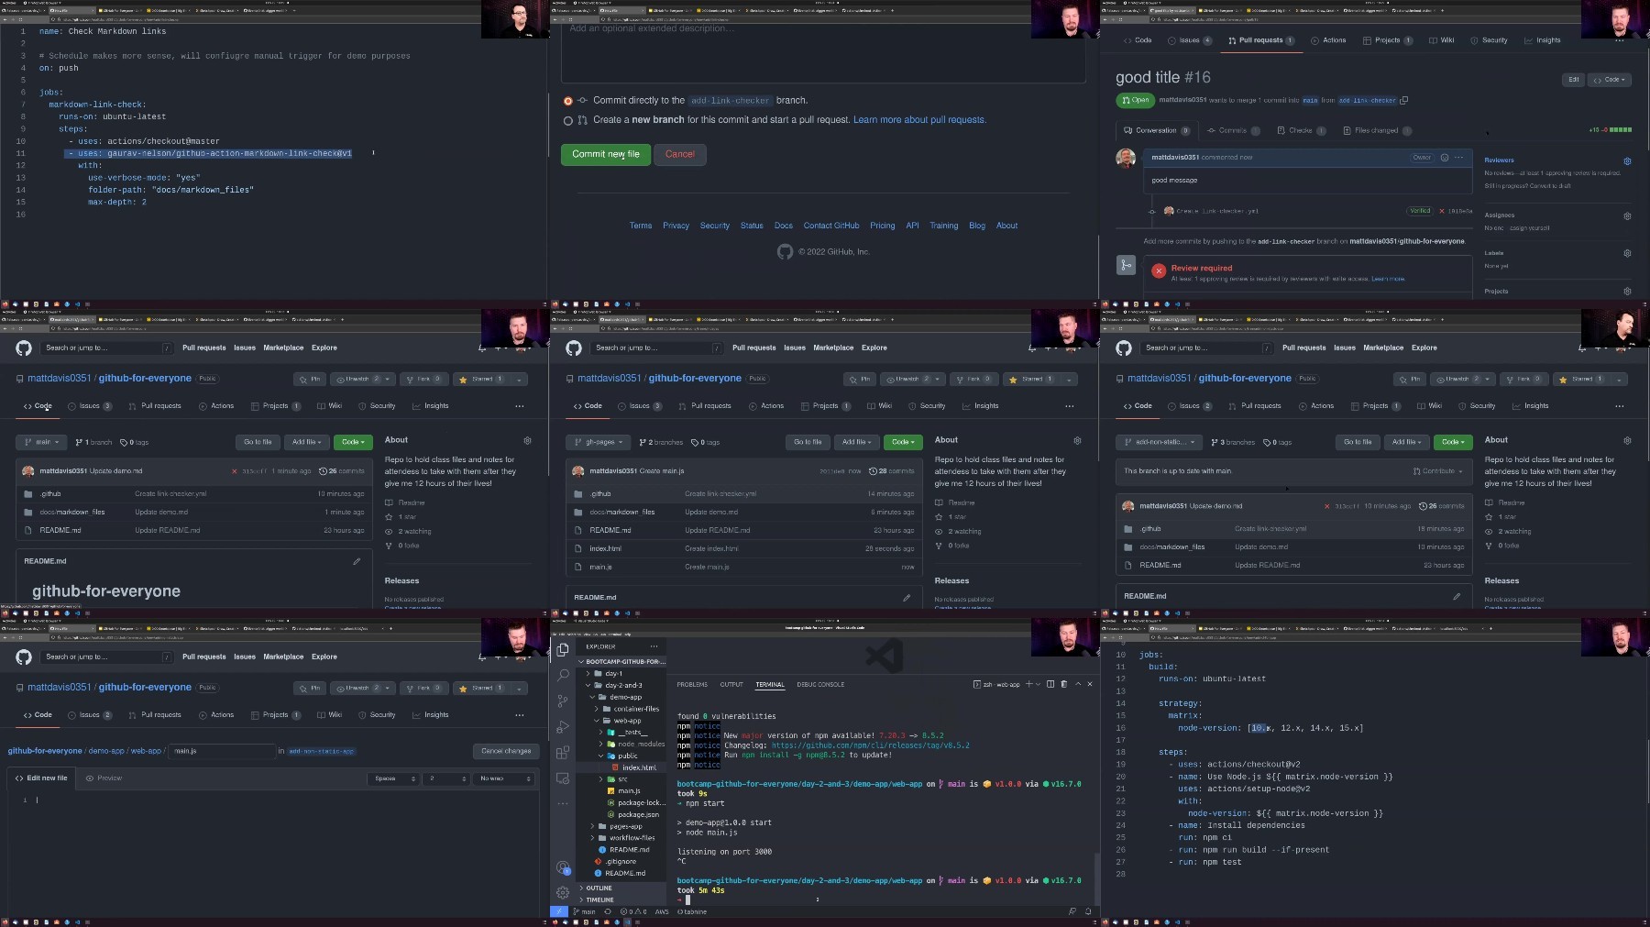1650x927 pixels.
Task: Copy the add-link-checker branch name on the PR
Action: (x=1404, y=100)
